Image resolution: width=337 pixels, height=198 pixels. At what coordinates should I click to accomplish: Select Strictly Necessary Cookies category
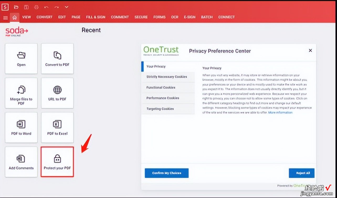(168, 77)
